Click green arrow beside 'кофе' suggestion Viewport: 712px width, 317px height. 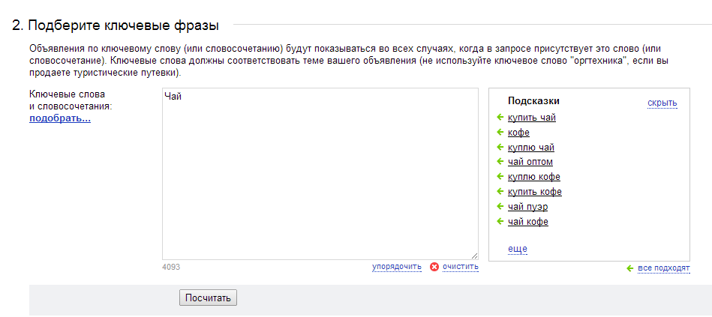pyautogui.click(x=500, y=133)
